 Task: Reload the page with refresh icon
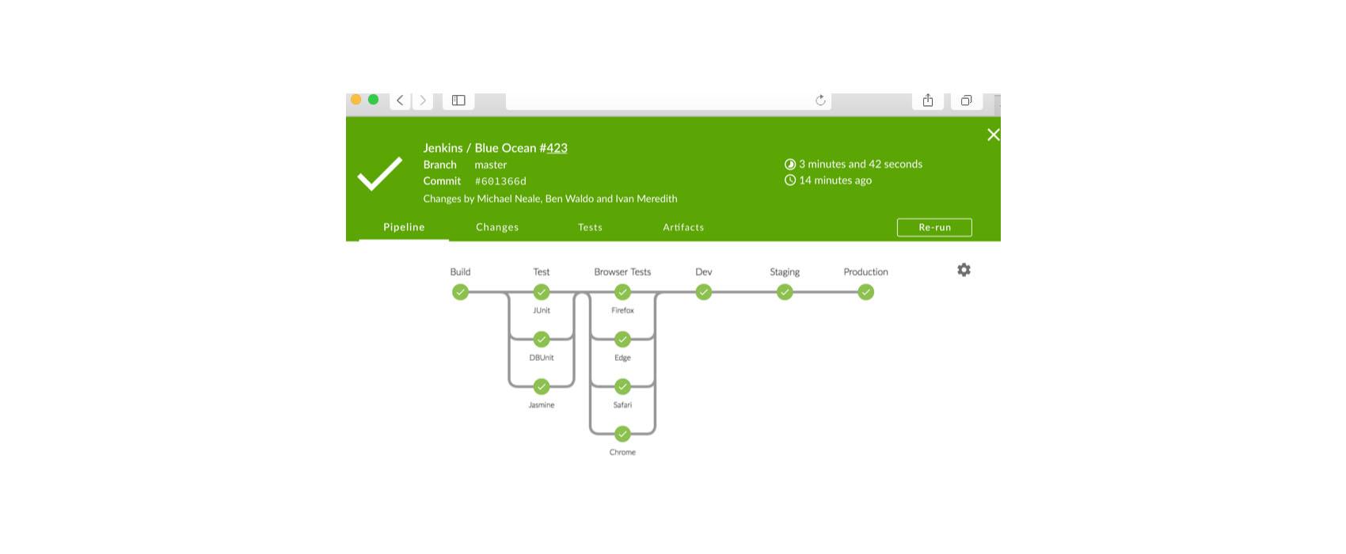(820, 100)
